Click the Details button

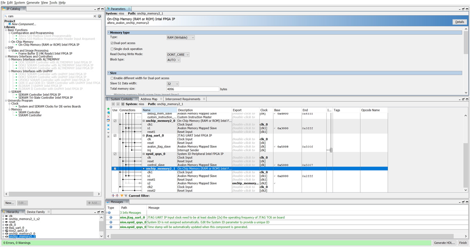(x=459, y=22)
